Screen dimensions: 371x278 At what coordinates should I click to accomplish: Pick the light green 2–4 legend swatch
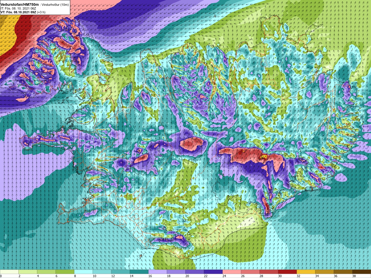pos(28,272)
